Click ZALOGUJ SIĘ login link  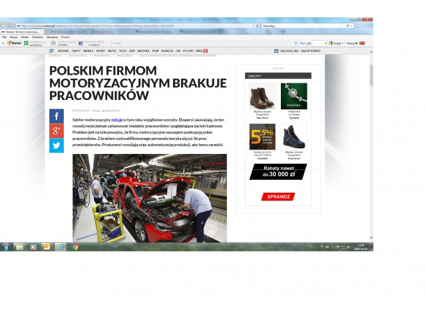click(x=288, y=51)
